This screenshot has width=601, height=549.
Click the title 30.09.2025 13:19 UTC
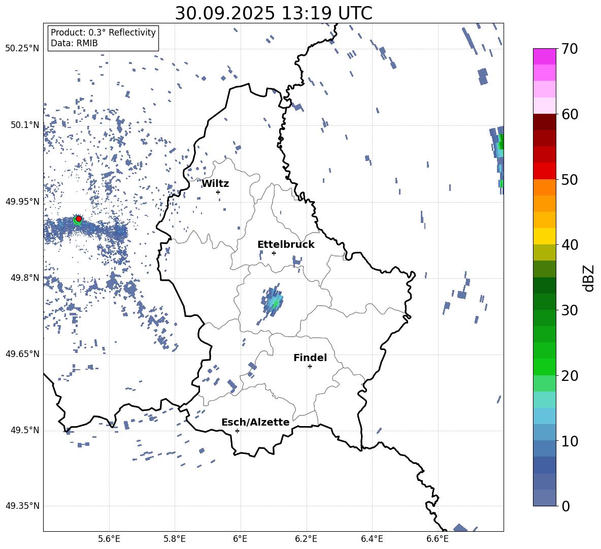point(274,13)
